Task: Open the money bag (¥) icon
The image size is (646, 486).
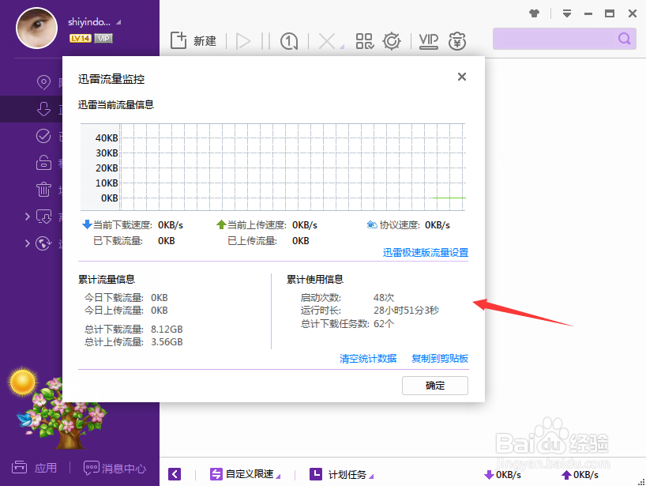Action: click(457, 41)
